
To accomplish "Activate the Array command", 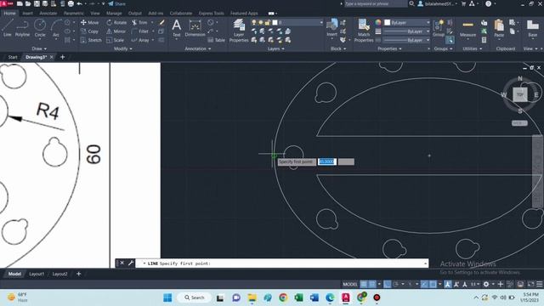I will coord(140,40).
